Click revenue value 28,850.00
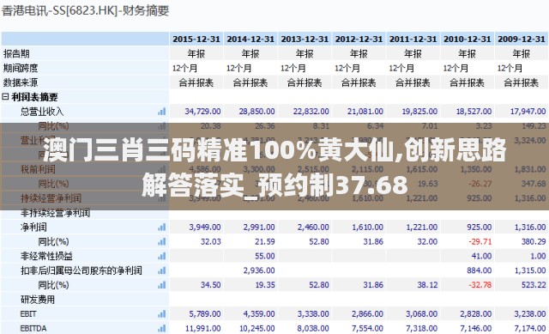 tap(257, 112)
